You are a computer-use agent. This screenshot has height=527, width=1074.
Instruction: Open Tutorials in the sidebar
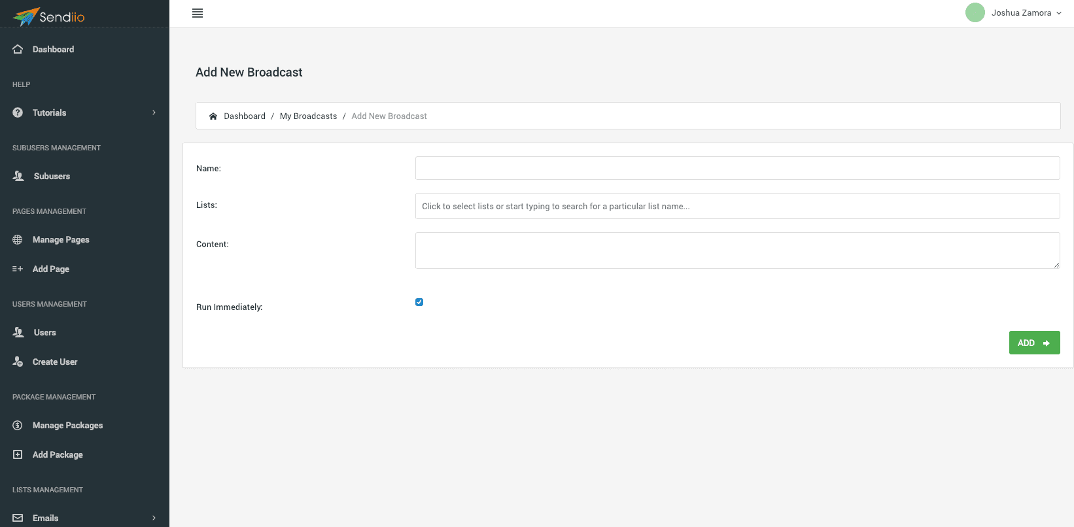tap(50, 112)
